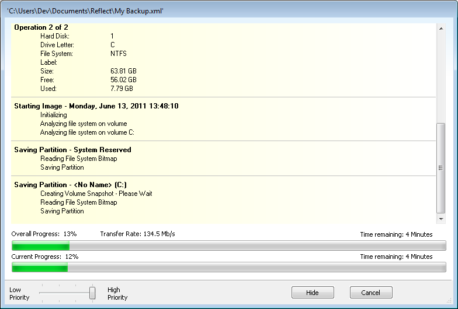458x309 pixels.
Task: Click the log panel scrollbar thumb
Action: 441,168
